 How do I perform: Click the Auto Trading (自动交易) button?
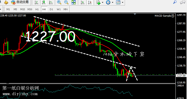click(x=20, y=2)
